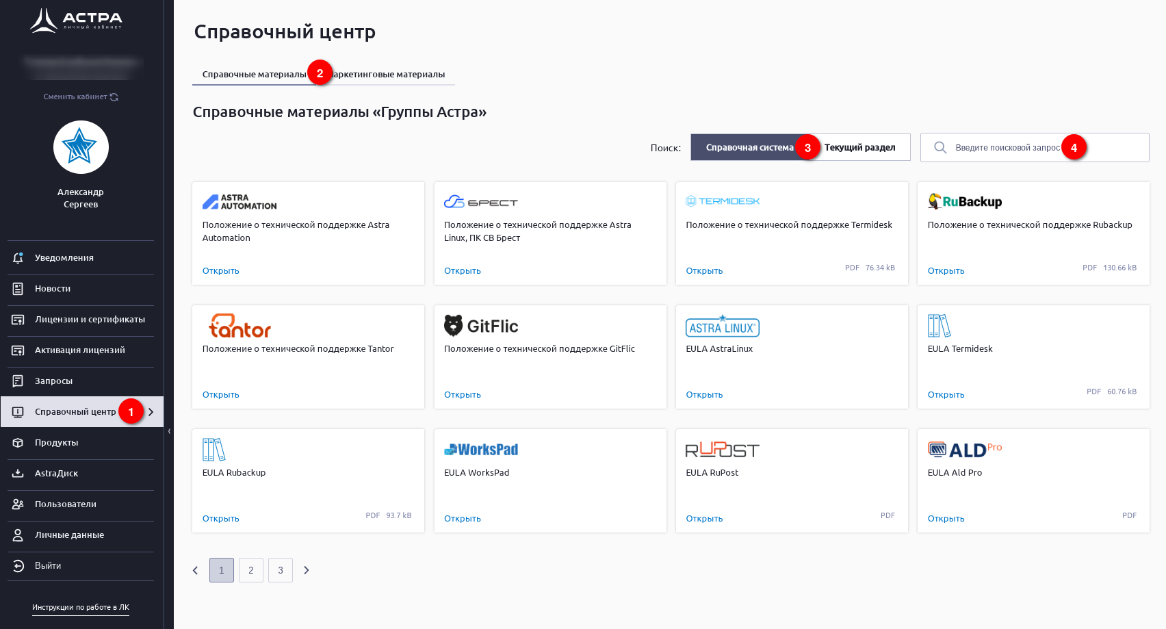Click the News sidebar icon
Screen dimensions: 1166x629
[x=18, y=289]
